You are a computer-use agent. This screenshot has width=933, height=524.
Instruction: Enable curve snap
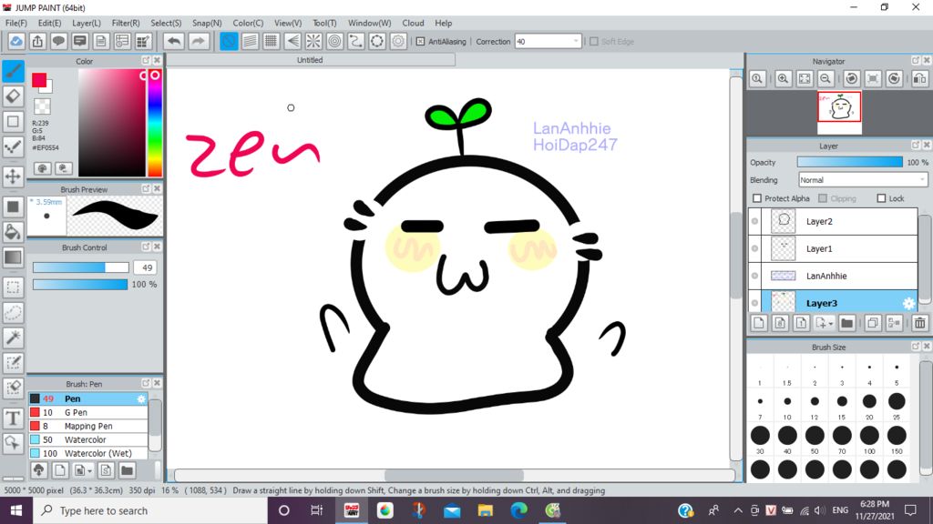[356, 41]
